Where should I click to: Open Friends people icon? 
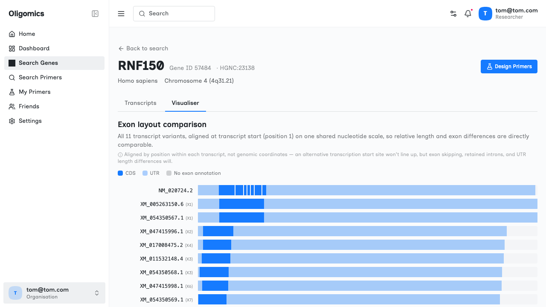pyautogui.click(x=12, y=107)
